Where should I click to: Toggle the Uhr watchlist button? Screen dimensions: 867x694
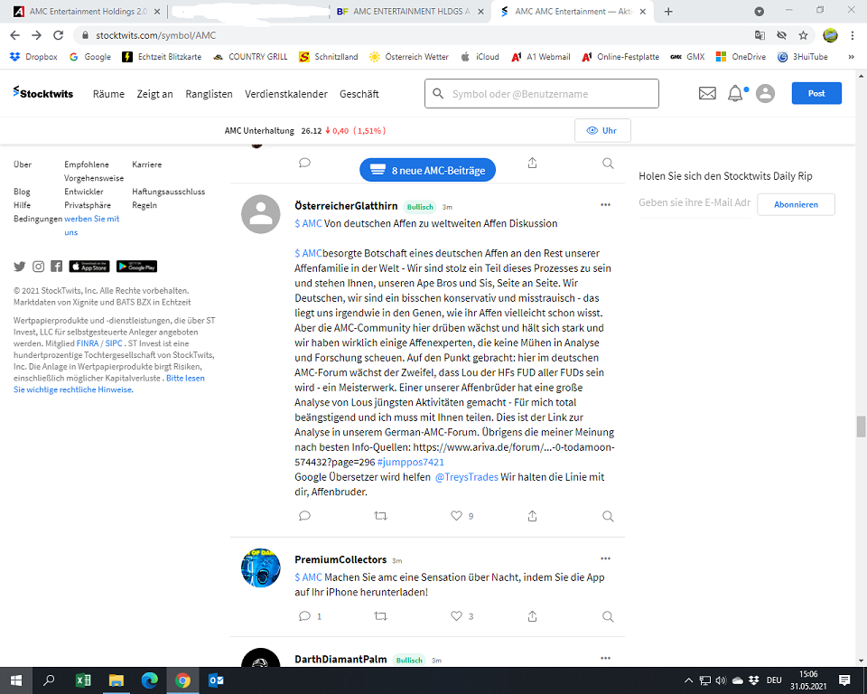tap(602, 131)
